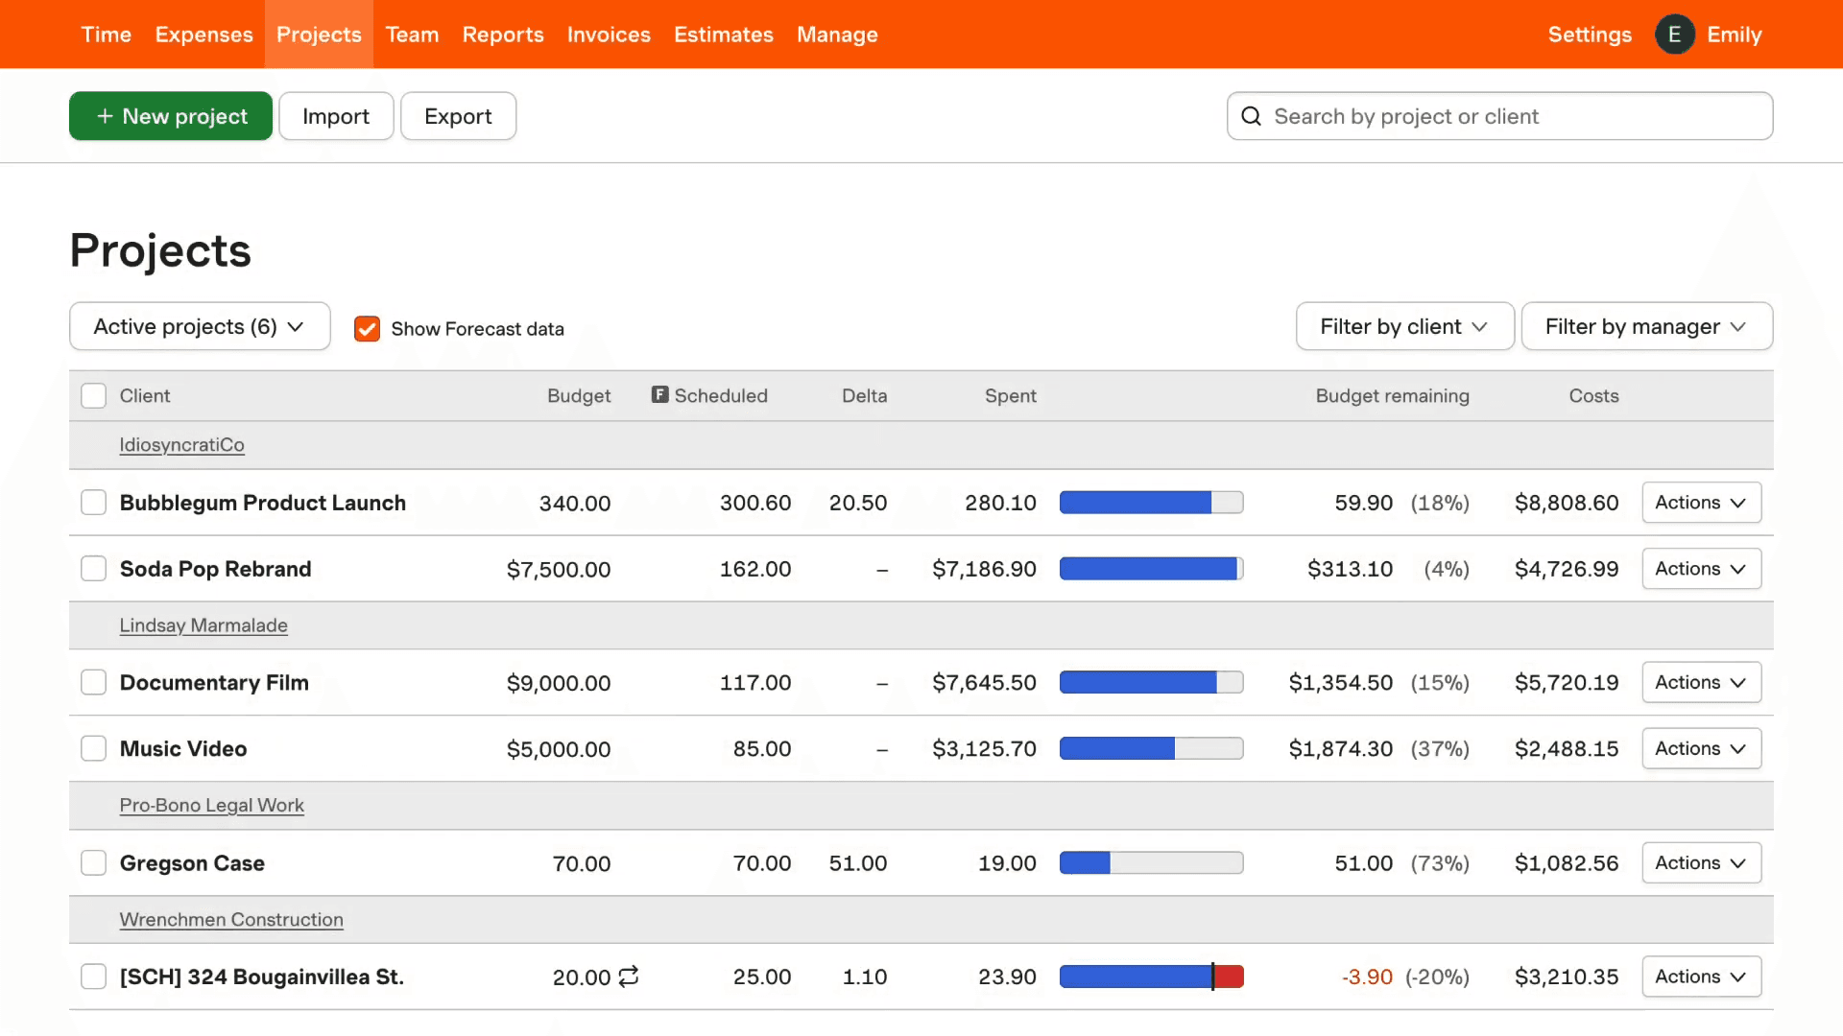
Task: Tick the Documentary Film row checkbox
Action: [93, 682]
